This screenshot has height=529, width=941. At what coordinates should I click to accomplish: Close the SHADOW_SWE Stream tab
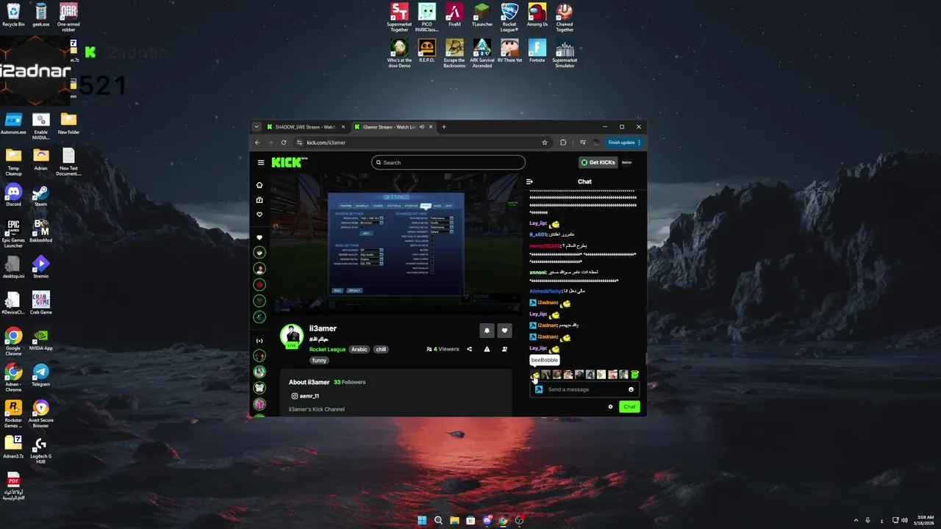(x=343, y=127)
